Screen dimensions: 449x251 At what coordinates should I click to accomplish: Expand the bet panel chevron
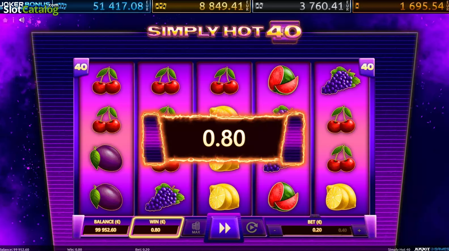click(x=315, y=216)
